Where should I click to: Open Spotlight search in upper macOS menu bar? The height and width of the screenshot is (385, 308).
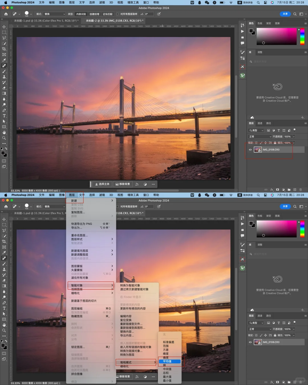point(258,3)
